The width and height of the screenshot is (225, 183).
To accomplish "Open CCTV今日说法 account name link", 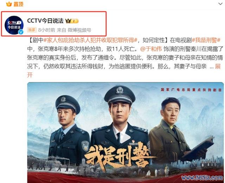I will click(45, 21).
